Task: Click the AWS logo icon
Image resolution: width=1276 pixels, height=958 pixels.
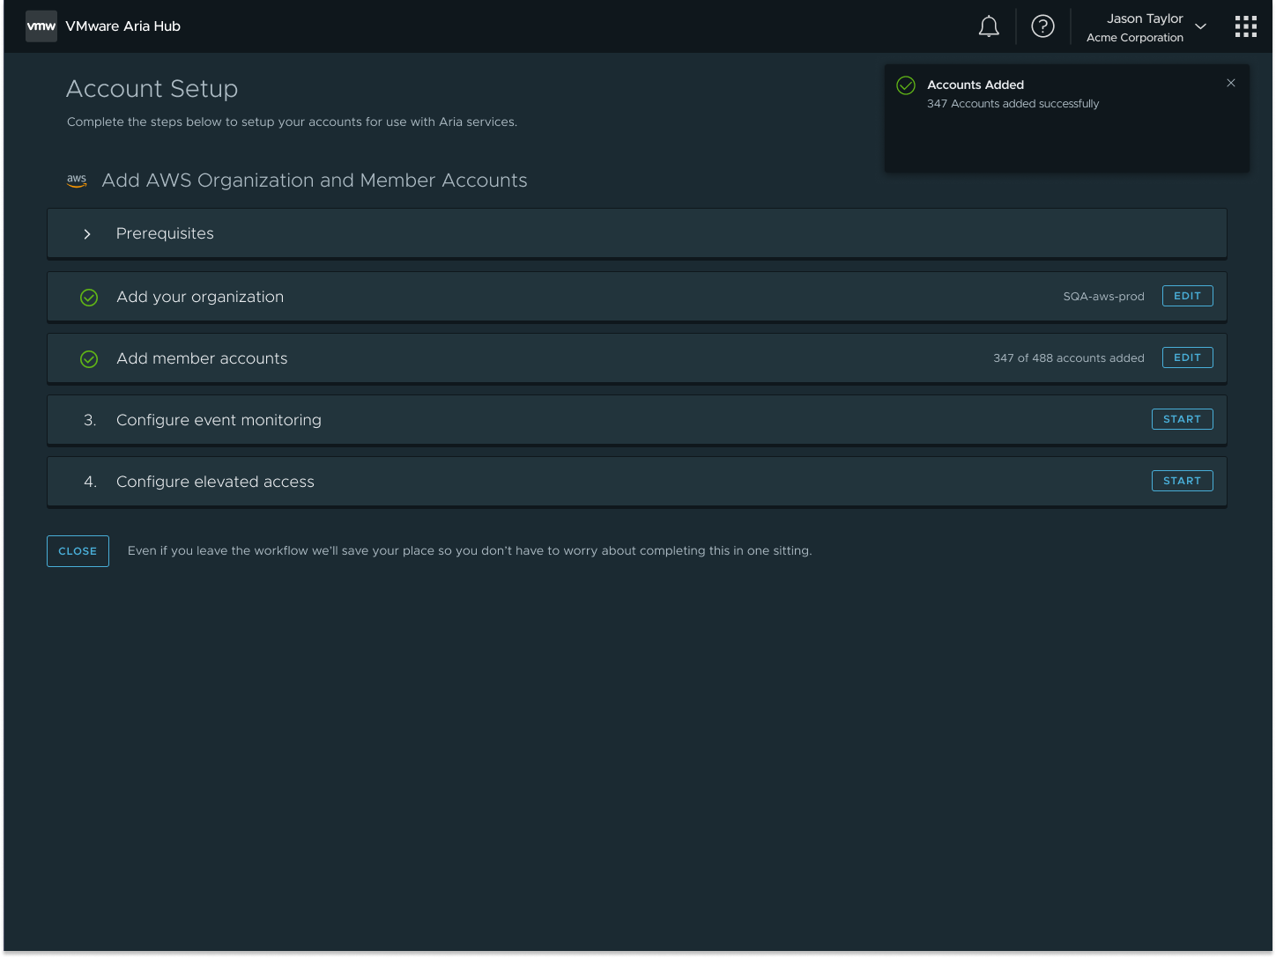Action: point(77,181)
